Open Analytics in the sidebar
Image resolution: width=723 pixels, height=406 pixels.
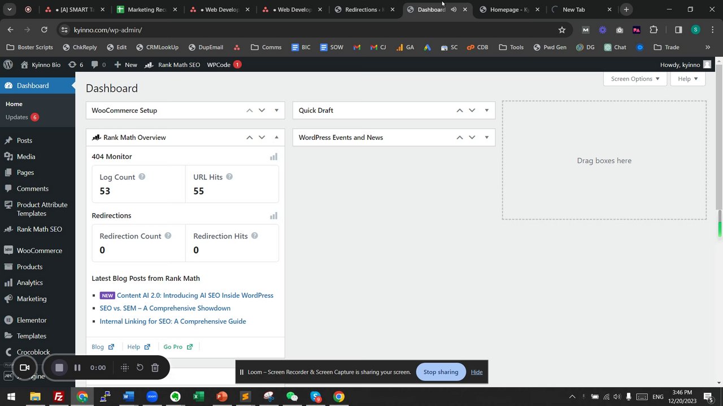pyautogui.click(x=29, y=283)
